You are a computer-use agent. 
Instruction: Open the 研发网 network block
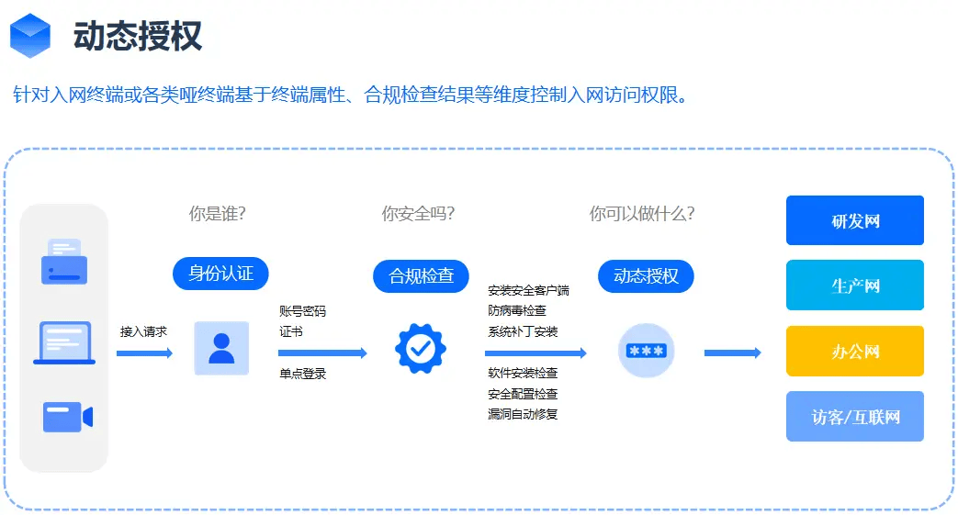point(854,221)
